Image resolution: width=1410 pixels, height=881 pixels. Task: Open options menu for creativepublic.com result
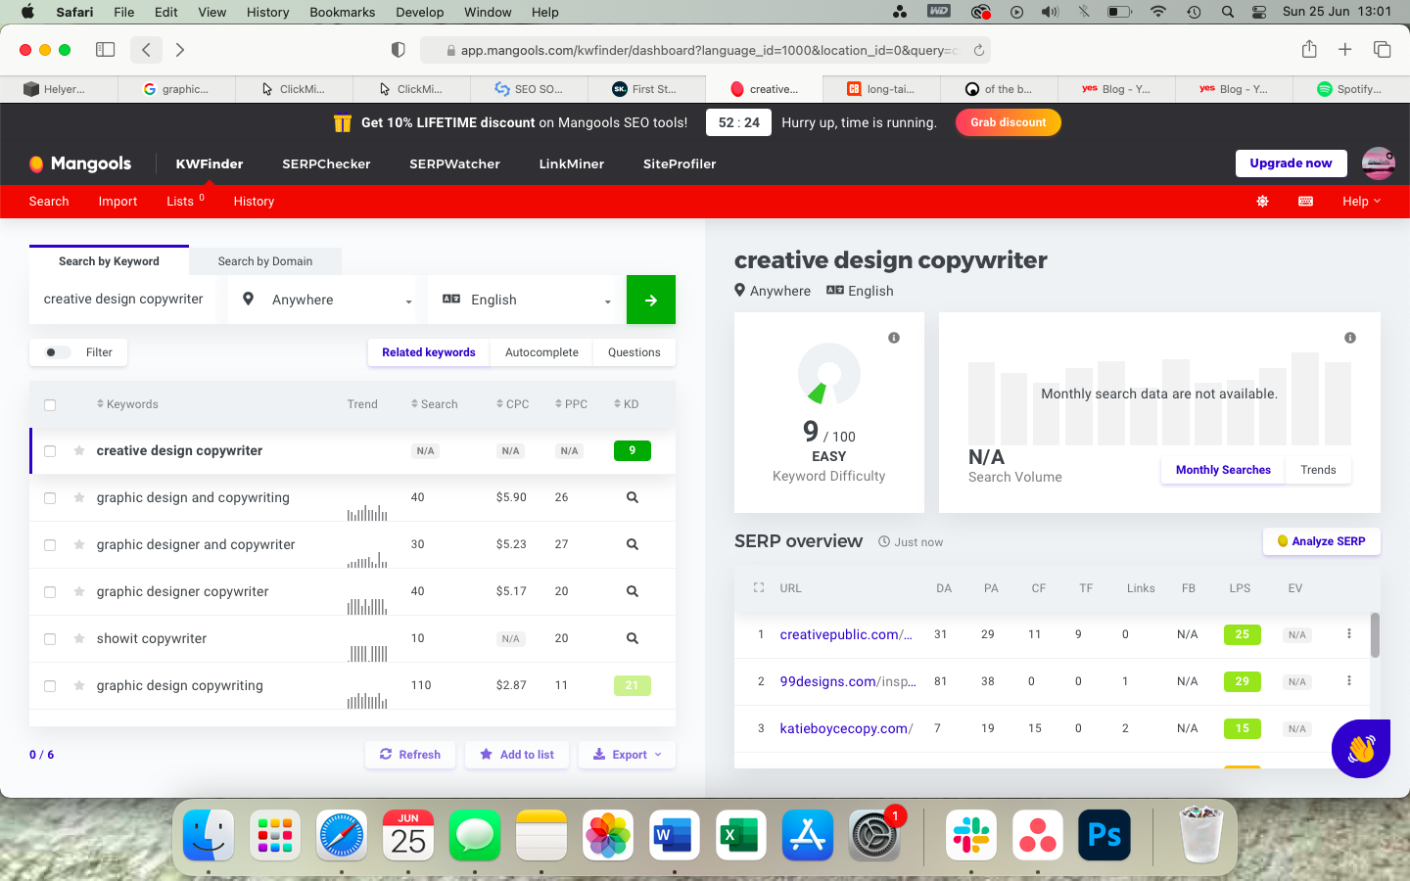(1349, 634)
